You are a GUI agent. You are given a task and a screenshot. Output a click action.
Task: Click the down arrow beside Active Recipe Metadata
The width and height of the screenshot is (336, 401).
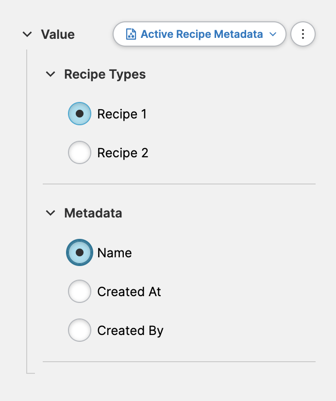(x=273, y=34)
